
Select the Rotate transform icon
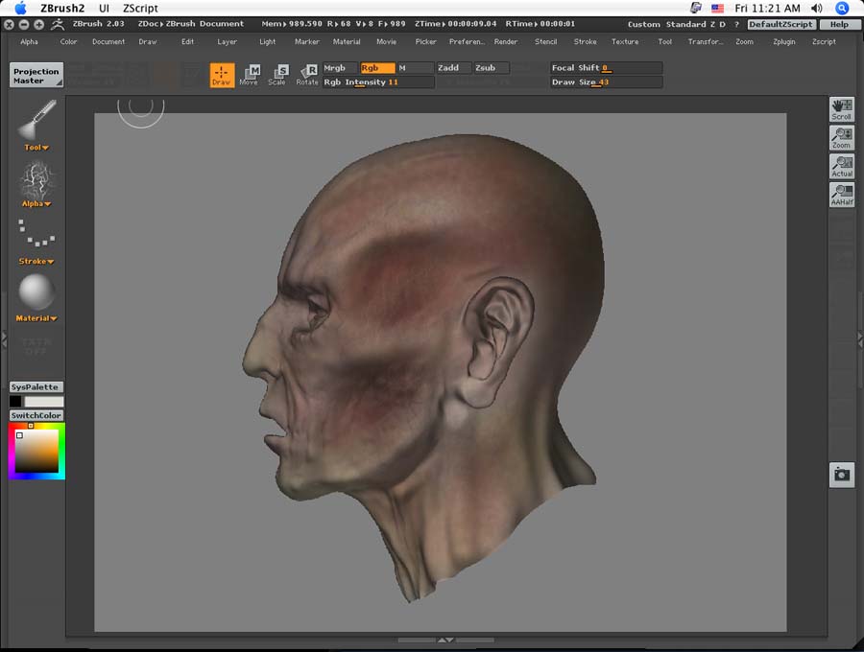307,75
